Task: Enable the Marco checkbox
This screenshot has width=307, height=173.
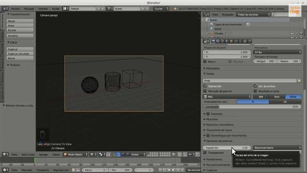Action: (x=205, y=62)
